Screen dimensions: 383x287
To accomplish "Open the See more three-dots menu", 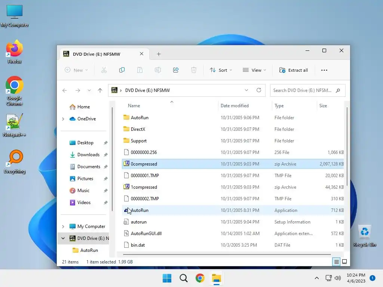I will click(324, 70).
